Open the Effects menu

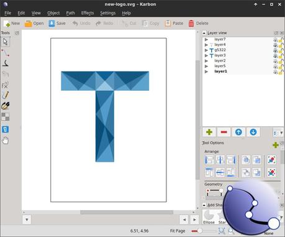[x=88, y=13]
